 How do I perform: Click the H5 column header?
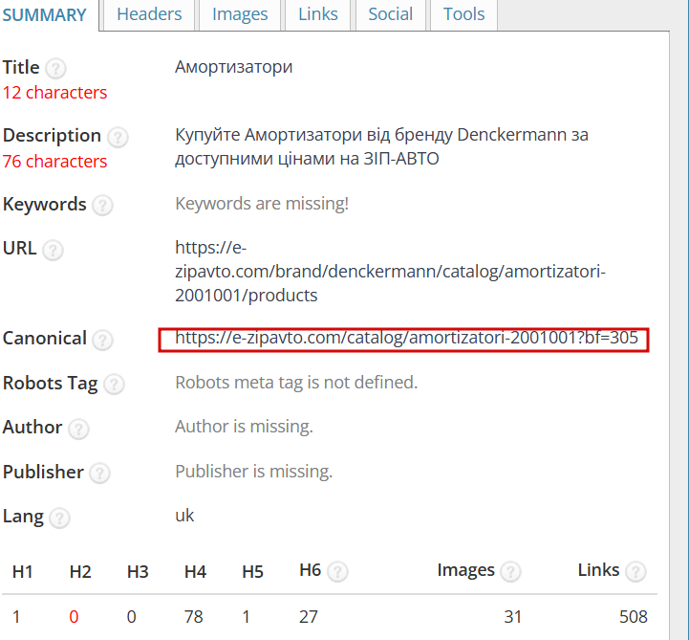click(252, 572)
